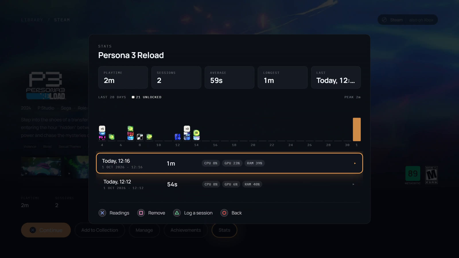Click the square icon beside Remove
This screenshot has width=459, height=258.
coord(141,213)
